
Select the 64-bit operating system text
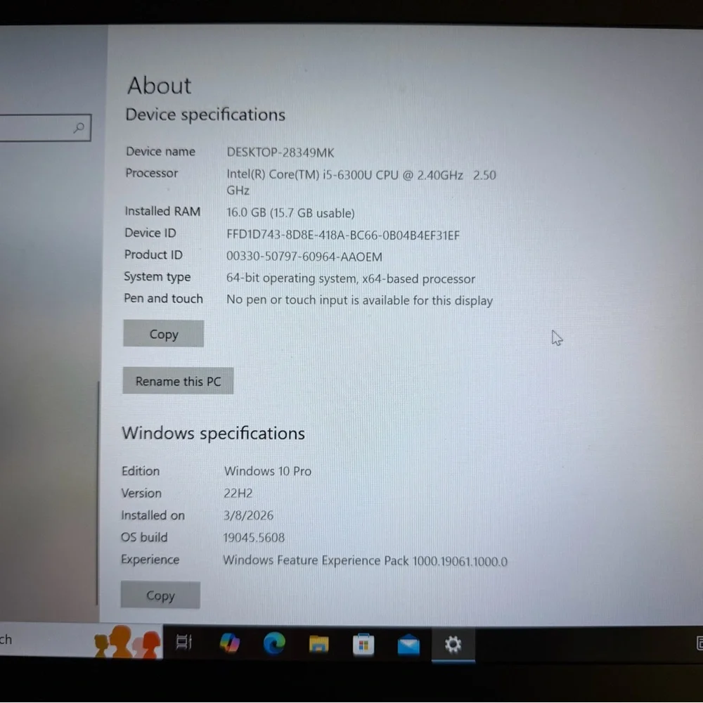click(x=351, y=278)
